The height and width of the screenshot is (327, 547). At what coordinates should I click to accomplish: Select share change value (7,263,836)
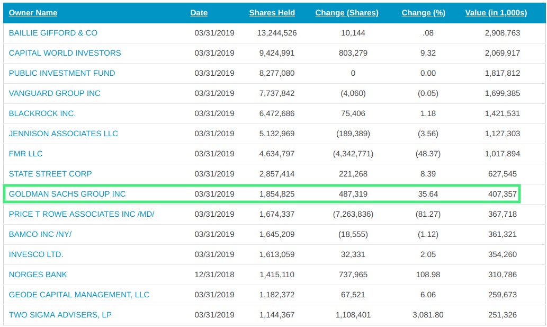tap(353, 214)
